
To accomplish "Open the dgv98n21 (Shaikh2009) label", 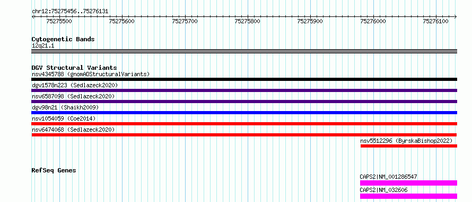I will [x=65, y=107].
